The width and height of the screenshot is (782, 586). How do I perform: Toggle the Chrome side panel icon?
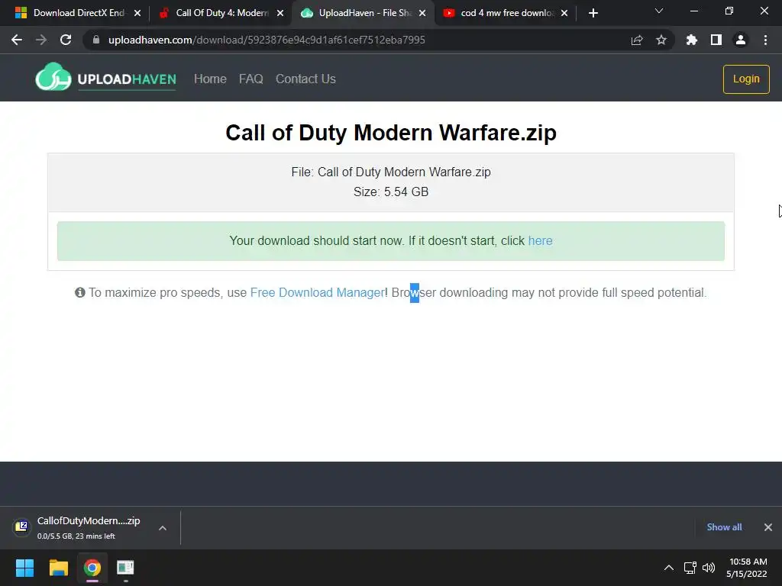pos(716,40)
